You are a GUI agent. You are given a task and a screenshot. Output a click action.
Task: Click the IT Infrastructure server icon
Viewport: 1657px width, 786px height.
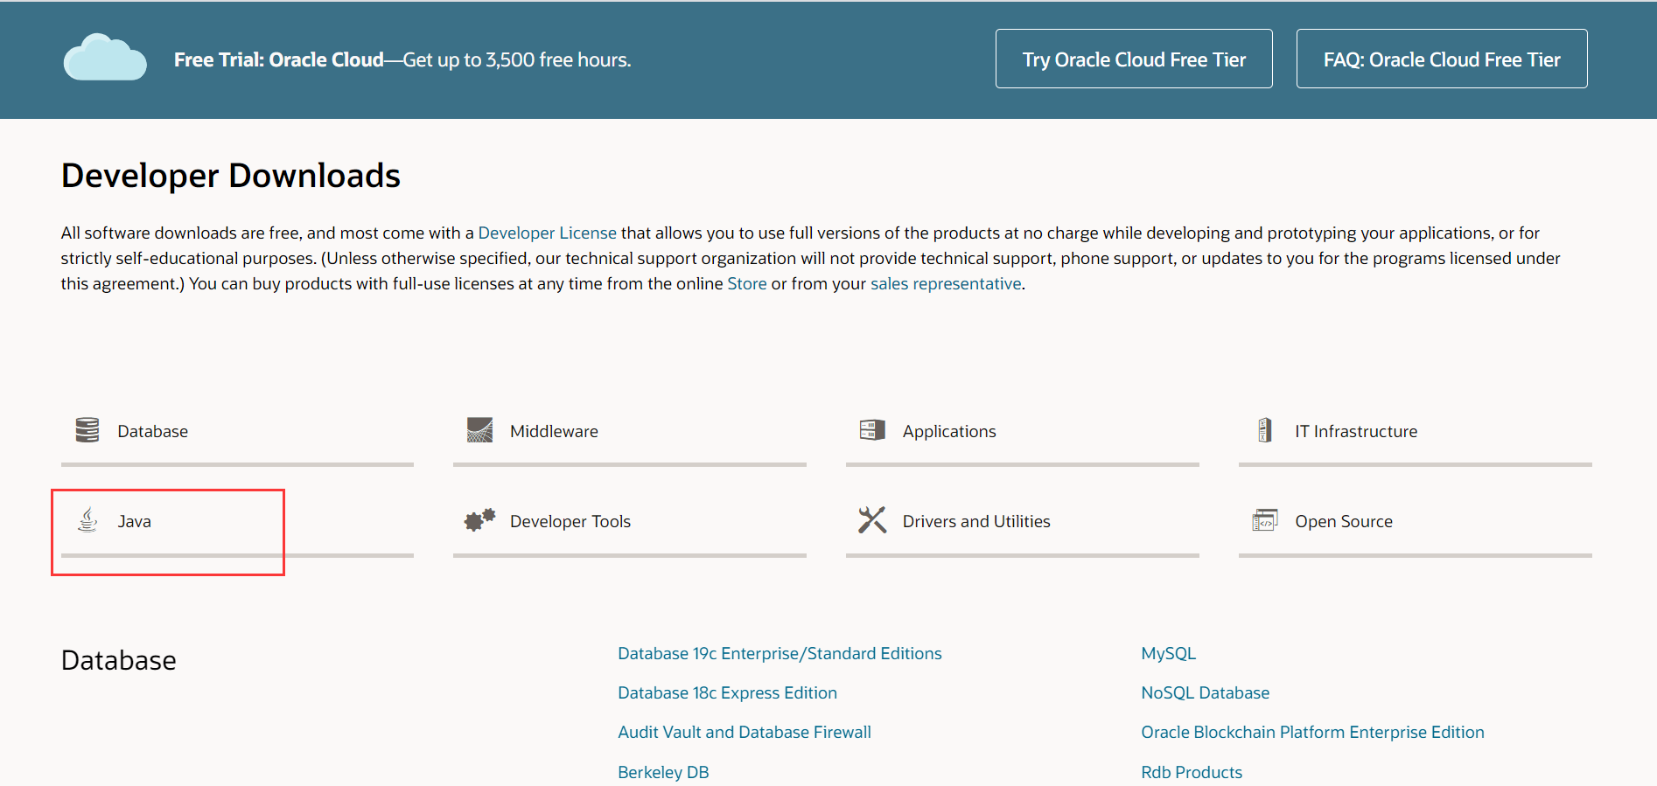[x=1264, y=430]
